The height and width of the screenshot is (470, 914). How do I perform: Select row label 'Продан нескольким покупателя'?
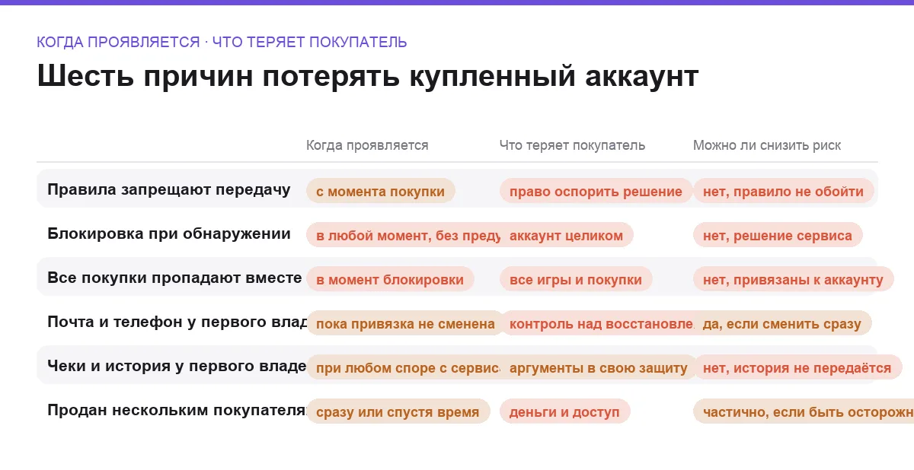(177, 411)
